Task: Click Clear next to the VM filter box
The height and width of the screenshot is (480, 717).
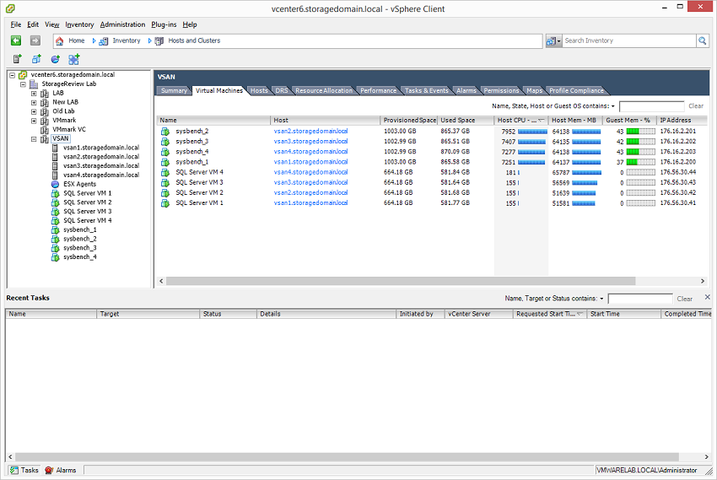Action: tap(696, 106)
